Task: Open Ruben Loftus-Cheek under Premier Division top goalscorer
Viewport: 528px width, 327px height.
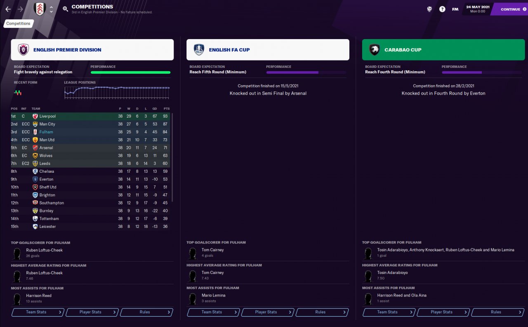Action: pyautogui.click(x=44, y=250)
